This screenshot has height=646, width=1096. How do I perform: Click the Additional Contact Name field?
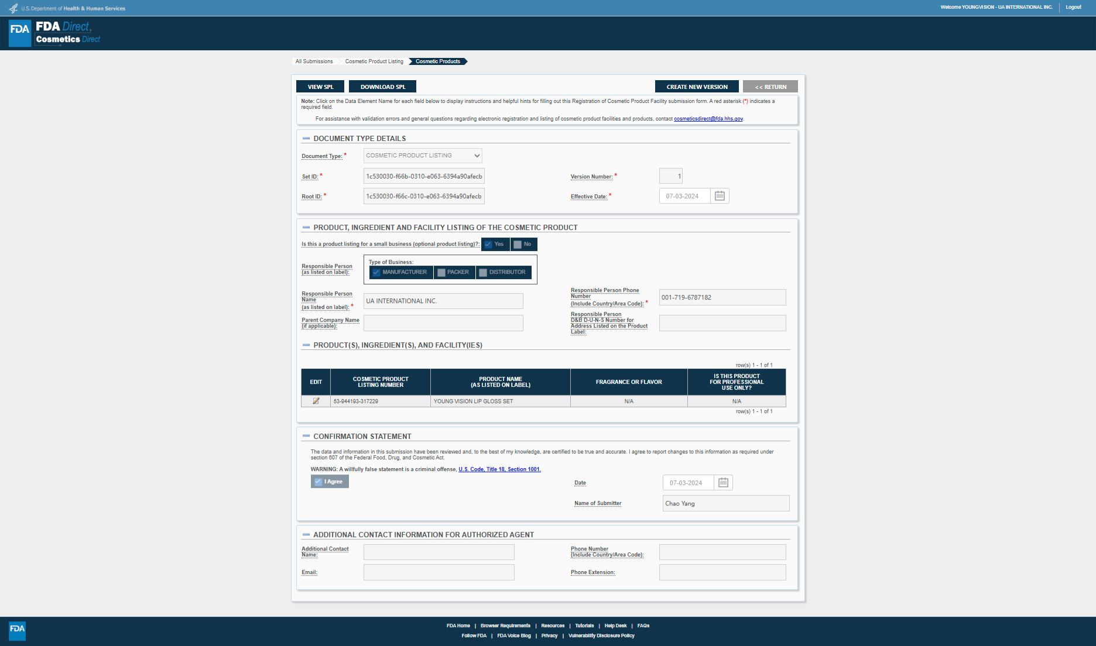[439, 552]
